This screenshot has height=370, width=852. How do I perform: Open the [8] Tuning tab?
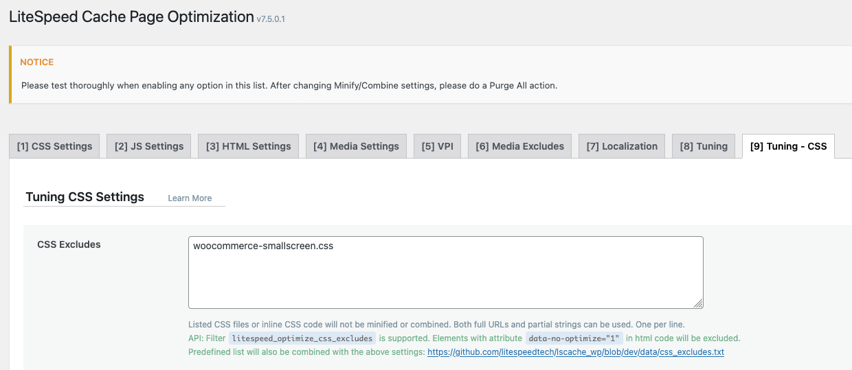704,146
